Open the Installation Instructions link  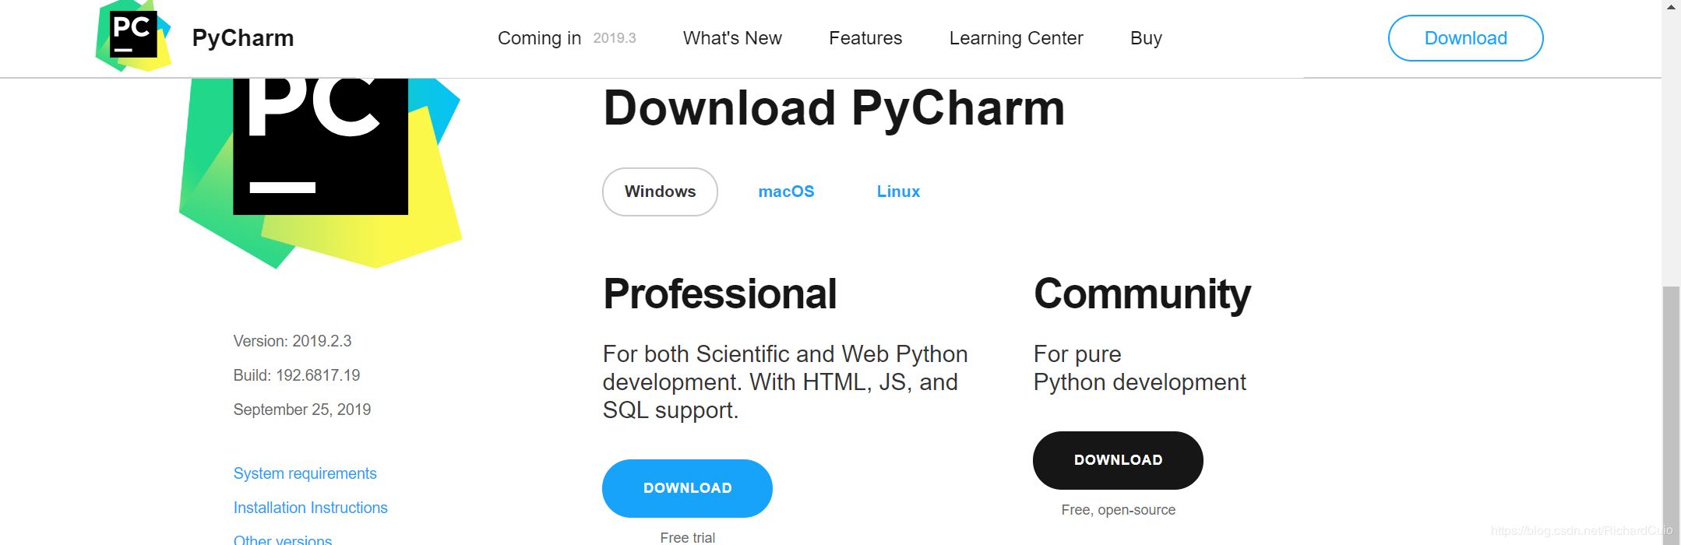coord(310,508)
